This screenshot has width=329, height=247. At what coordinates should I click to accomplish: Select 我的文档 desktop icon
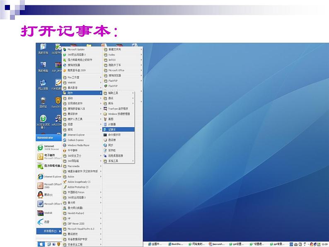tap(43, 48)
